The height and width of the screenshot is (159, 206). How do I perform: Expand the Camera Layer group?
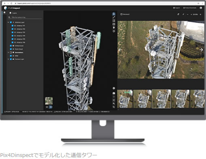click(8, 59)
